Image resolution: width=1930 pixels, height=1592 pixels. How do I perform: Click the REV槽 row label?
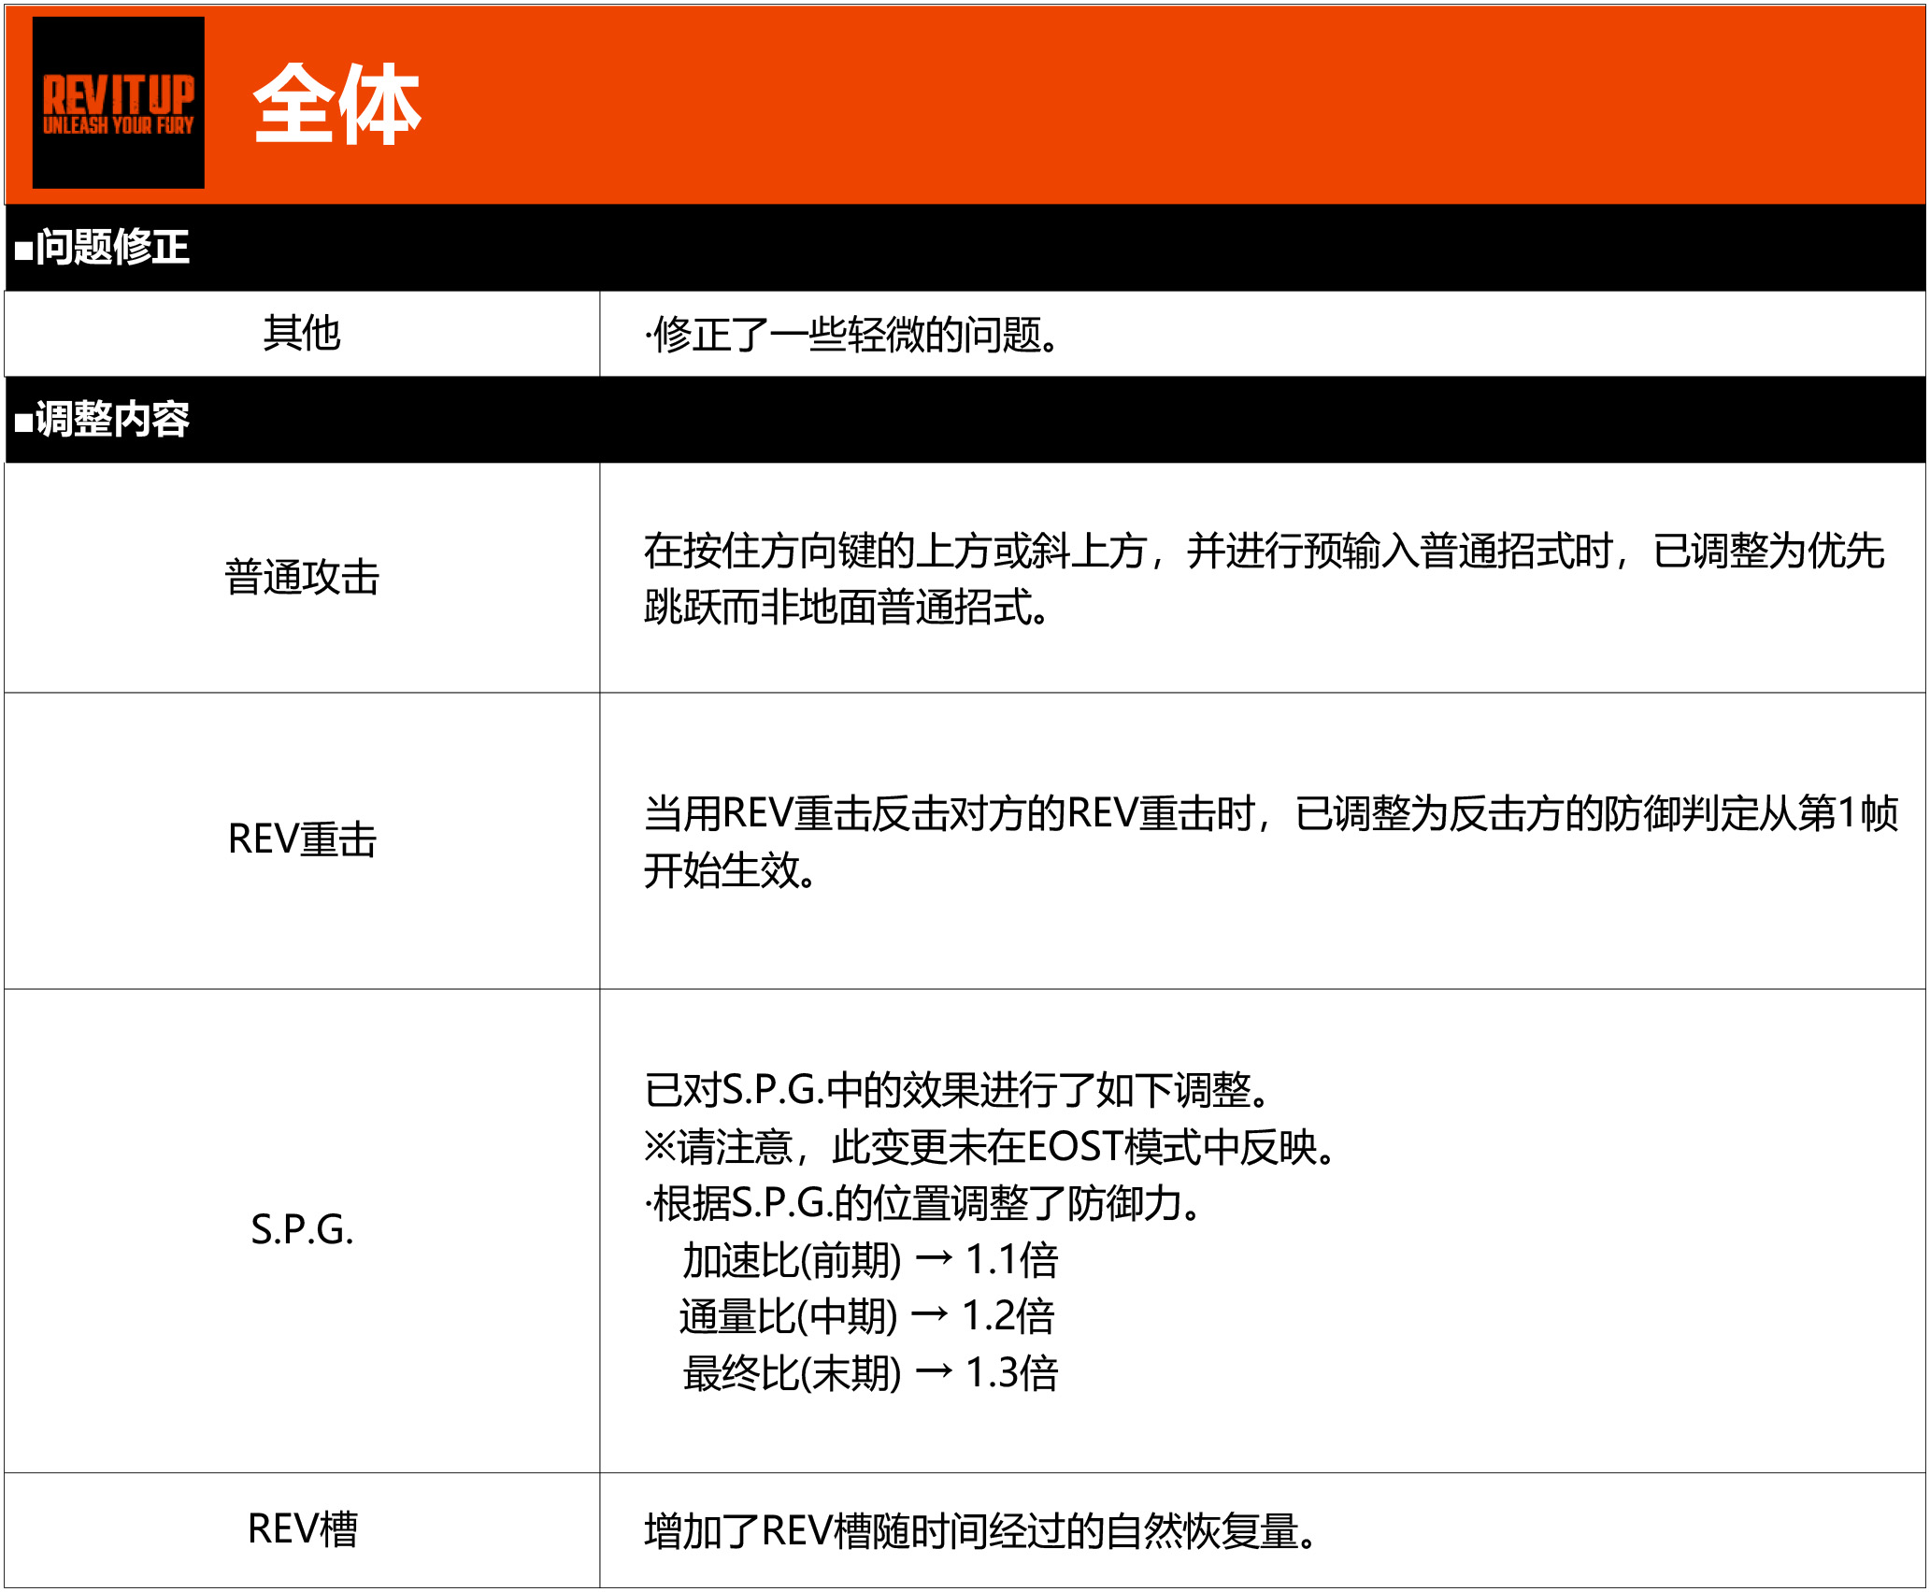pyautogui.click(x=301, y=1530)
